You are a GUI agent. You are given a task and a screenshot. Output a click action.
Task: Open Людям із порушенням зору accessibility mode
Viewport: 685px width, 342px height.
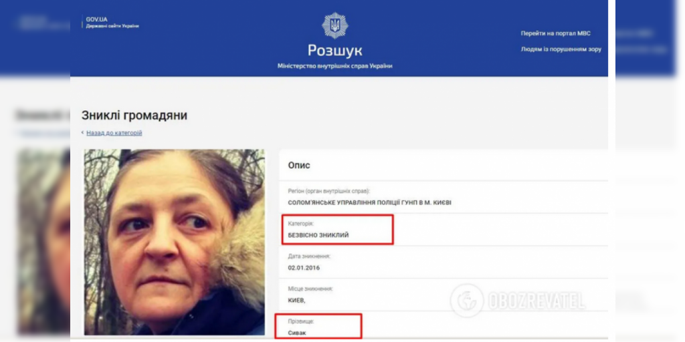[561, 49]
